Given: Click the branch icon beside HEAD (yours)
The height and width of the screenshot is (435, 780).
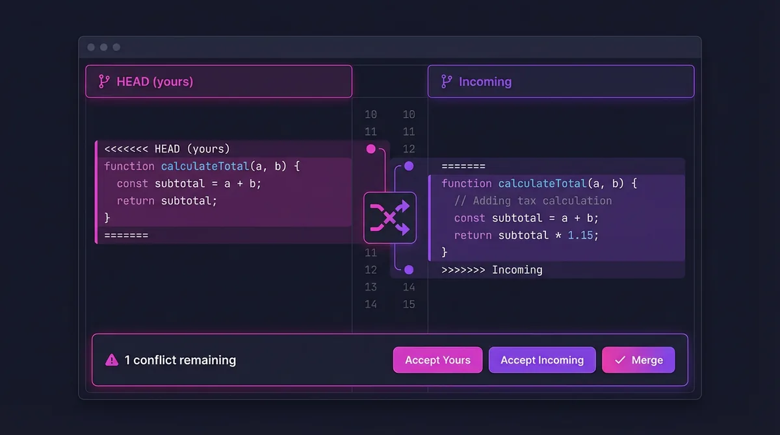Looking at the screenshot, I should coord(103,82).
